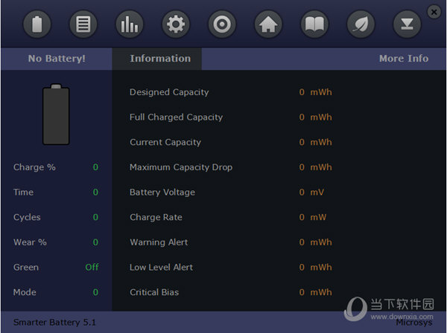
Task: Click the Microsys link in footer
Action: (414, 323)
